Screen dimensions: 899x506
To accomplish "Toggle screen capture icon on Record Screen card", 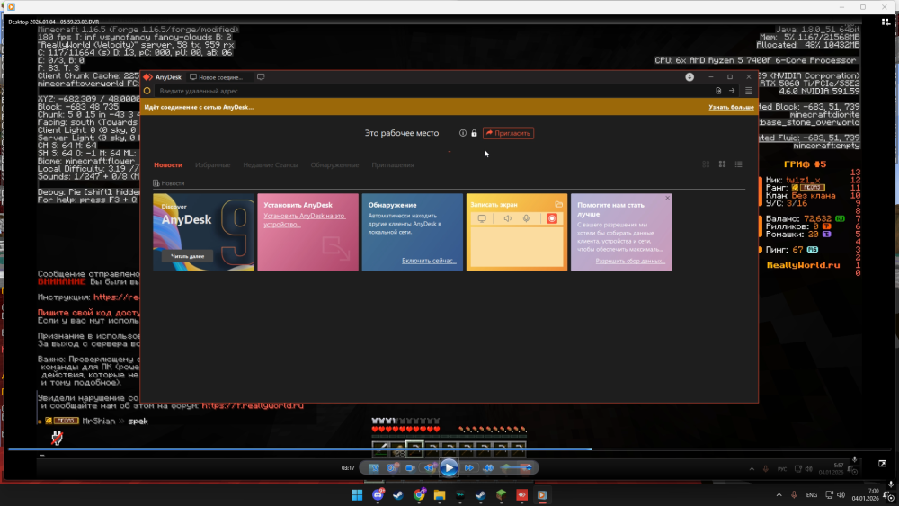I will pos(482,218).
